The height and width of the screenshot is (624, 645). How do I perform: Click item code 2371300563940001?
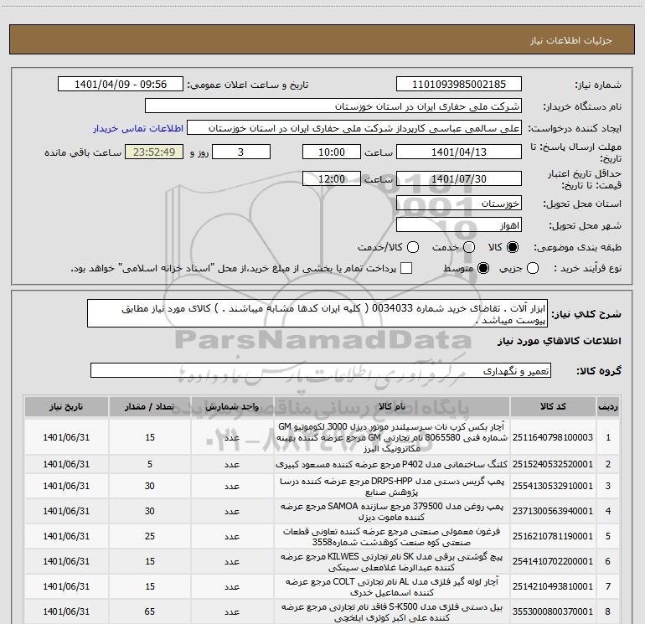(553, 511)
